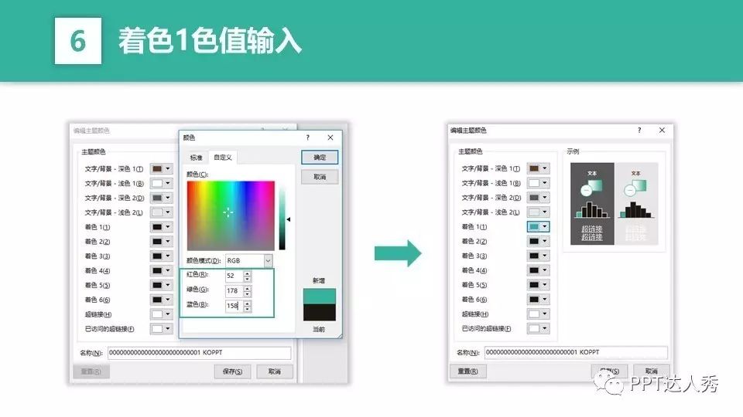Click the 红色 (Red) value field
The image size is (743, 417).
(233, 276)
